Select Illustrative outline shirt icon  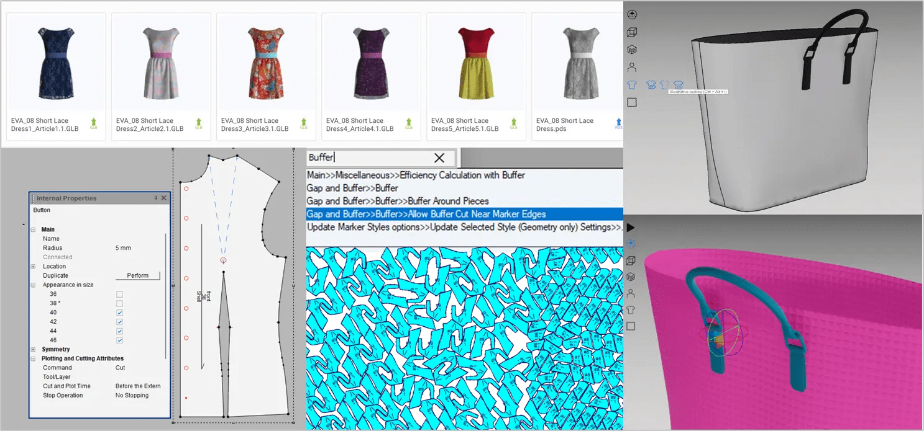point(678,85)
